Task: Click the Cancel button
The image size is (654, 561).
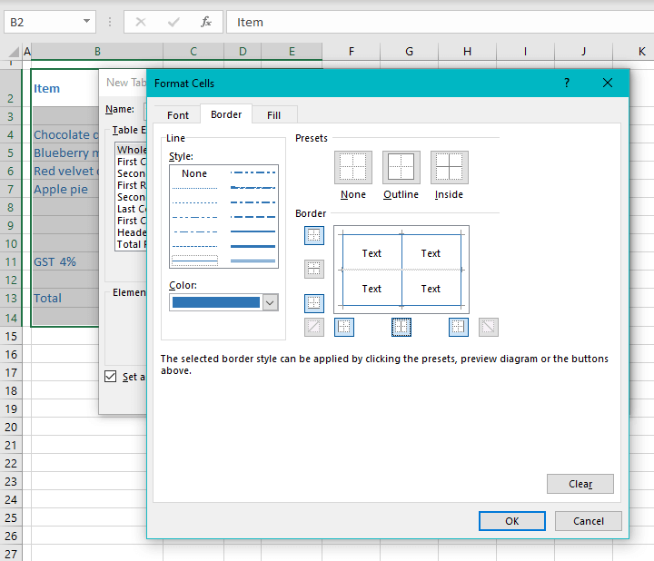Action: tap(589, 521)
